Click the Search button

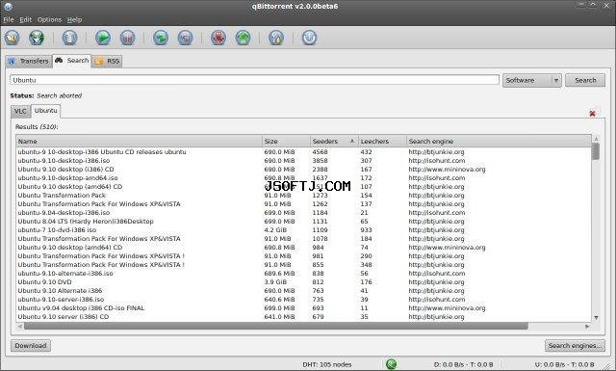pyautogui.click(x=585, y=80)
